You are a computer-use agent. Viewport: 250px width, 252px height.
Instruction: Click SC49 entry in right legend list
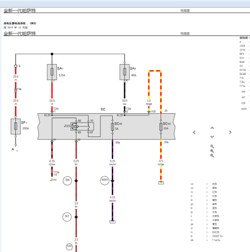(243, 74)
